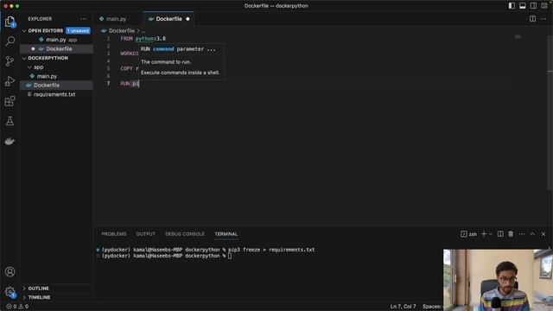Create a new terminal with plus

point(484,234)
